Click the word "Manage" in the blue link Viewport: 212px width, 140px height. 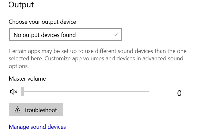(x=19, y=127)
